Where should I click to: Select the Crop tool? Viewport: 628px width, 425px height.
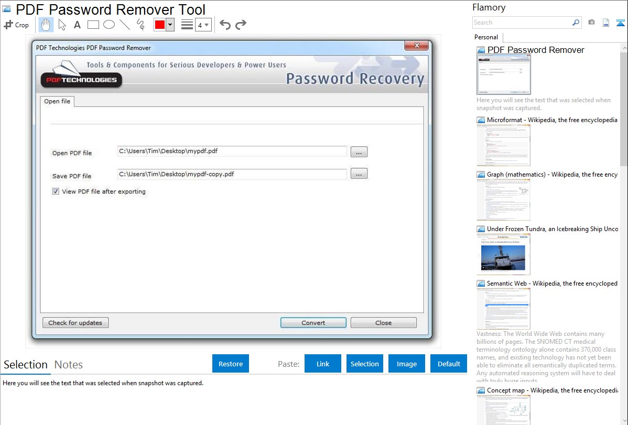pos(16,25)
